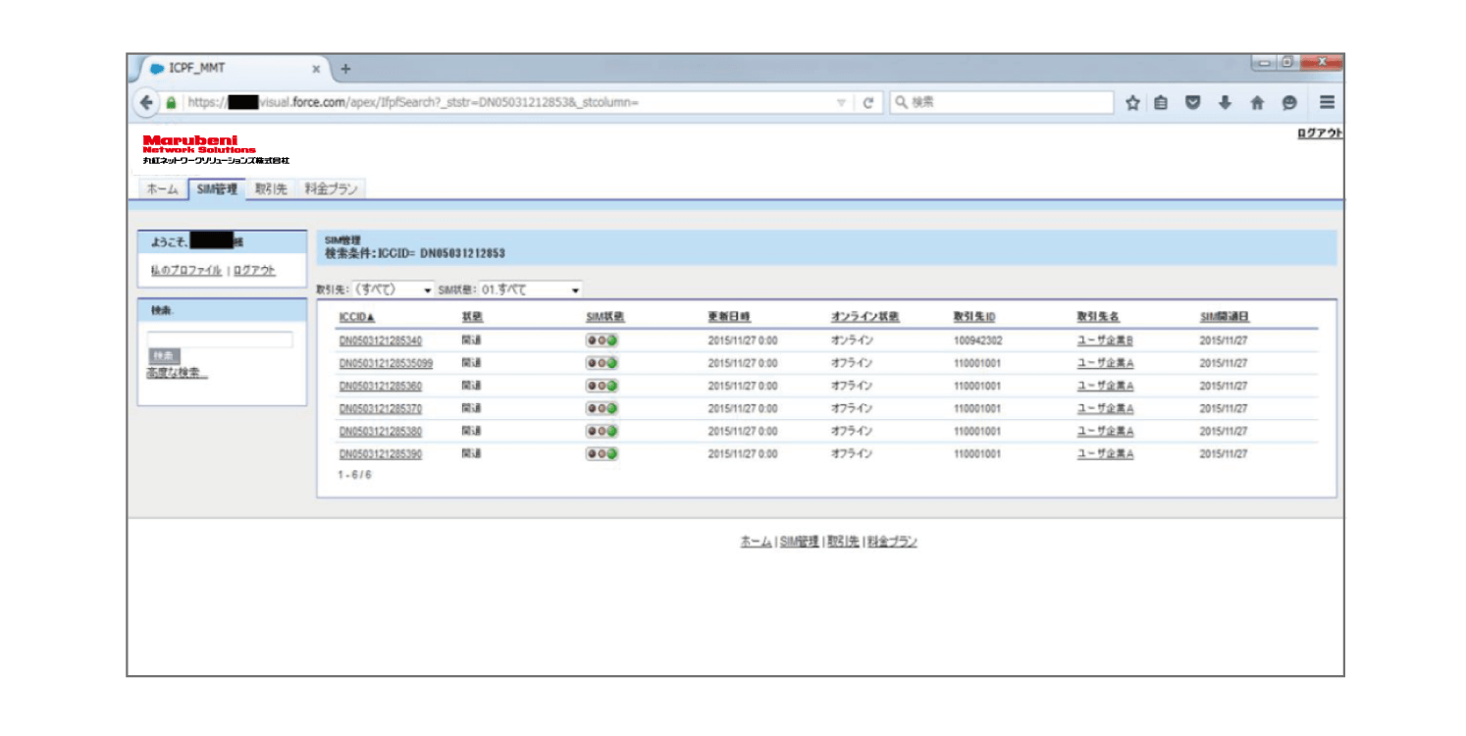Sort by ICCID column header

tap(357, 317)
